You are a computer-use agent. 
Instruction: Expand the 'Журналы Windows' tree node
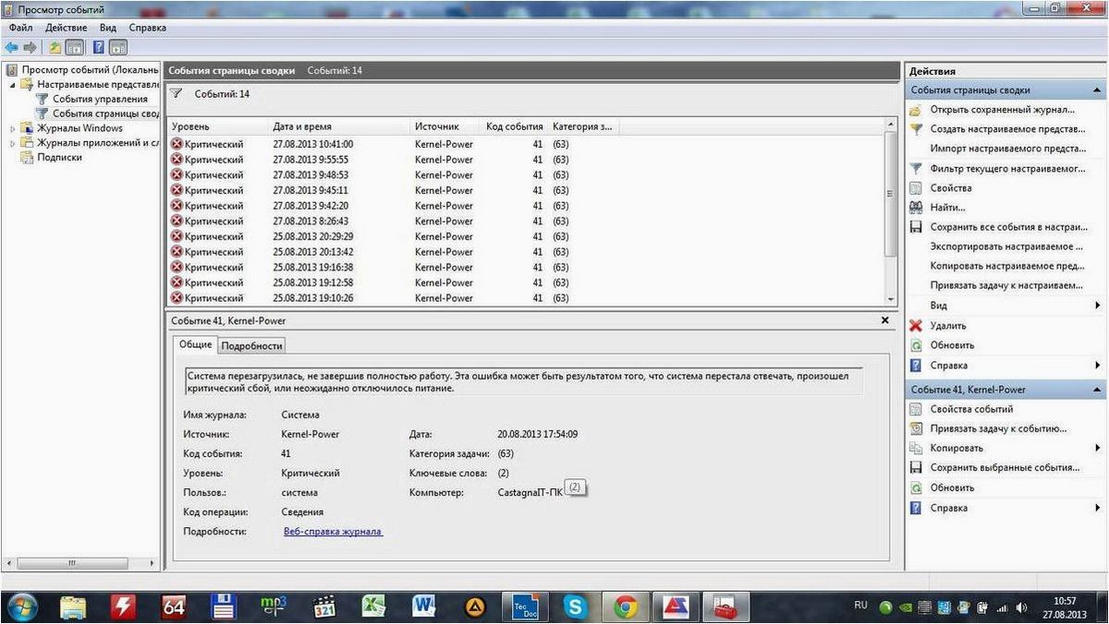[13, 128]
